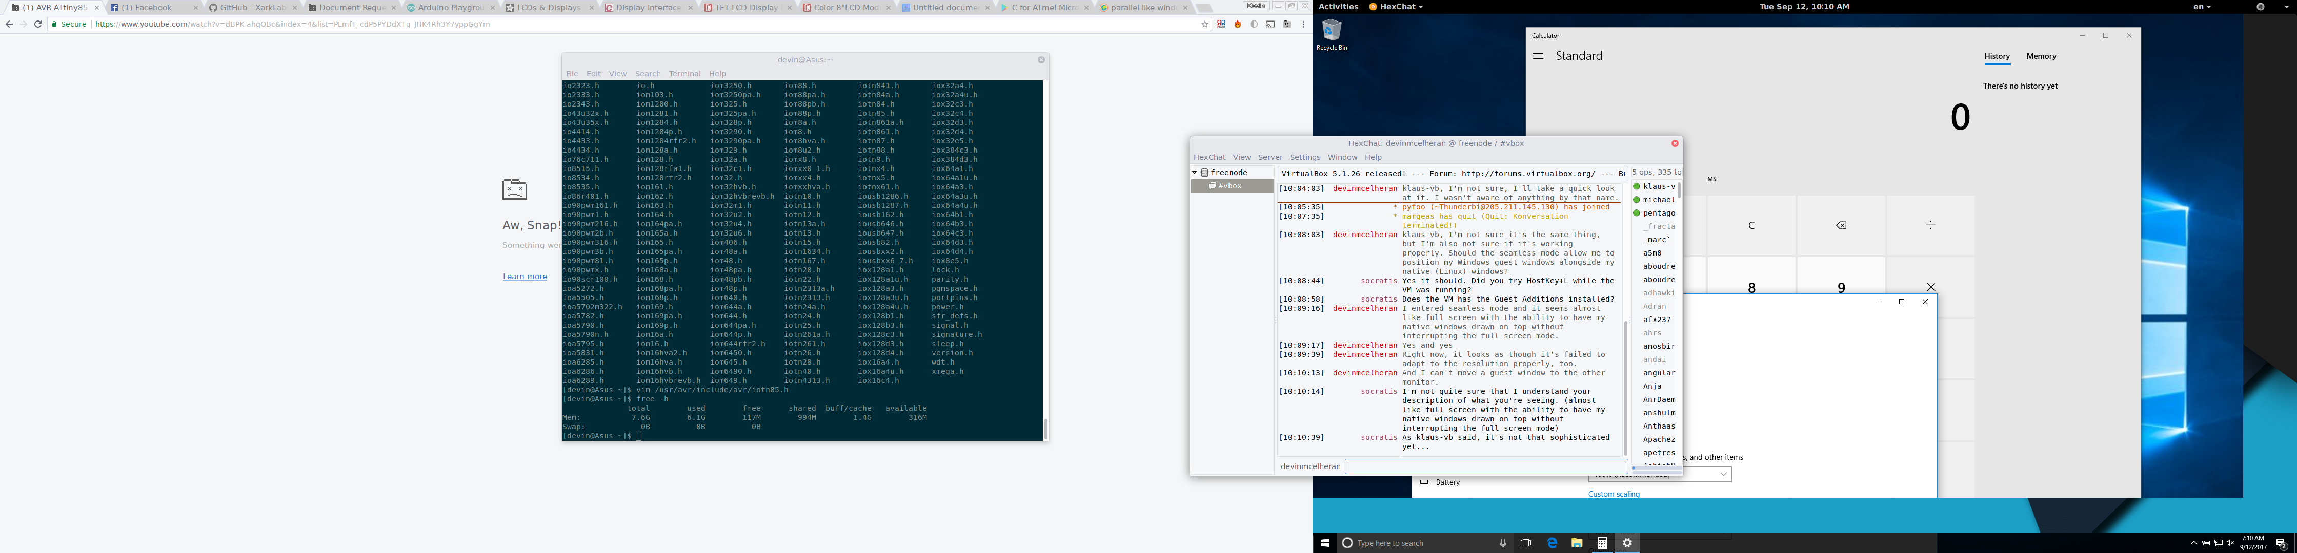Go back in the Chrome browser
Image resolution: width=2297 pixels, height=553 pixels.
pyautogui.click(x=9, y=24)
